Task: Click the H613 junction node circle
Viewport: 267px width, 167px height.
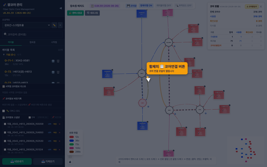Action: click(x=142, y=73)
